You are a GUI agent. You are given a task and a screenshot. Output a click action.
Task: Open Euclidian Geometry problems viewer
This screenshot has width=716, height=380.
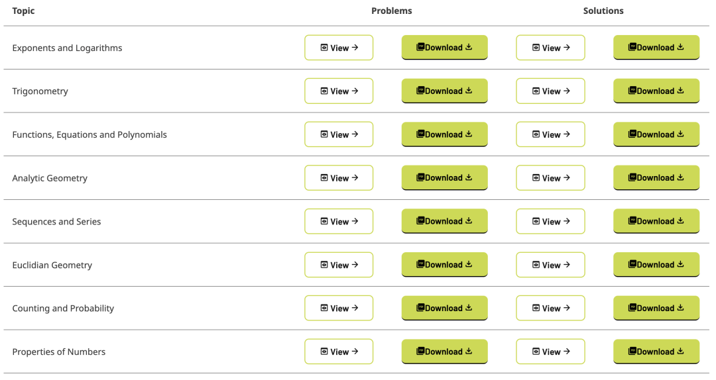pos(339,265)
